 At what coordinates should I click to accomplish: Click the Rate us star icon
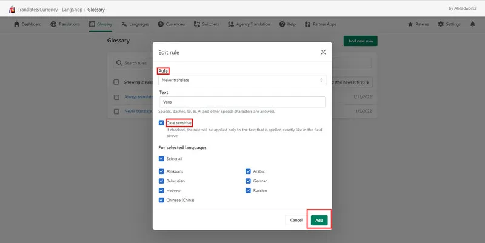pos(410,24)
